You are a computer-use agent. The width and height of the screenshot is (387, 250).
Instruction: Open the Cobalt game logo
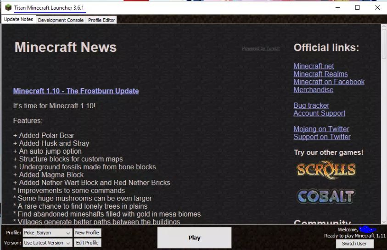click(326, 196)
